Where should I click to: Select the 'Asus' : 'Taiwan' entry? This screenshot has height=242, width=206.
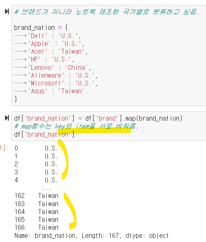point(56,91)
